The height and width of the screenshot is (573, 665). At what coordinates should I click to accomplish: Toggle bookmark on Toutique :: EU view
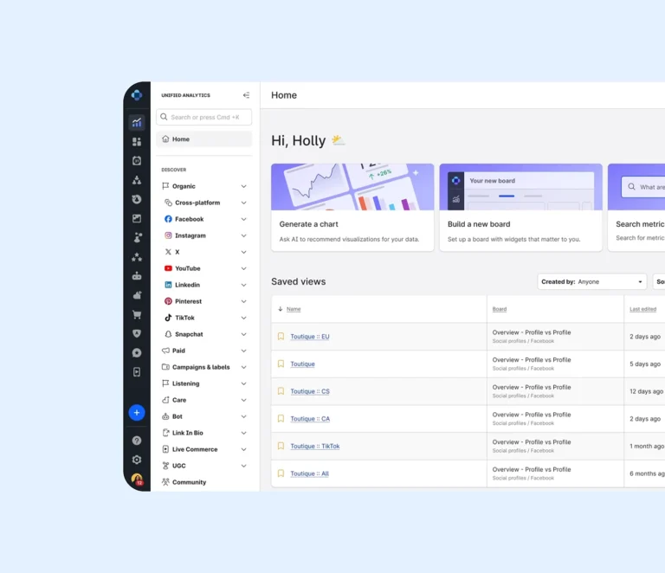click(281, 337)
